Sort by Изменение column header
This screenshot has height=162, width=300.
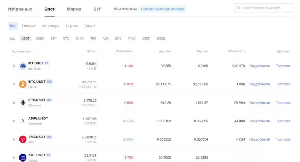pos(125,51)
